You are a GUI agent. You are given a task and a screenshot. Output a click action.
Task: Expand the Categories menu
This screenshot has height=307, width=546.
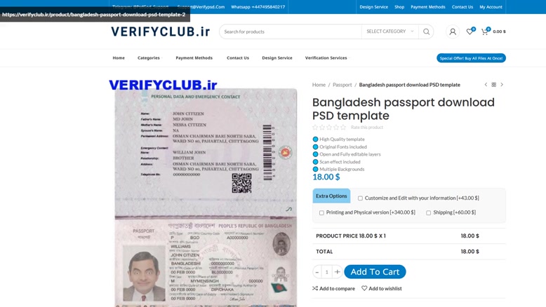149,57
